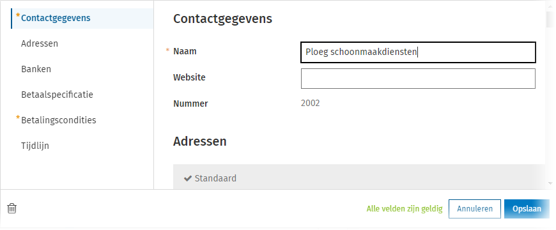Click the scrollbar down arrow
Viewport: 556px width, 230px height.
click(550, 183)
